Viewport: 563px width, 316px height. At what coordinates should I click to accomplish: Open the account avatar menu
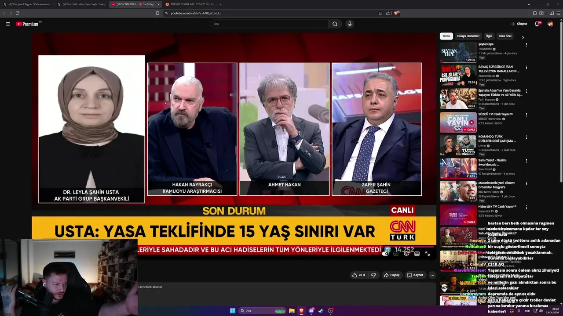(x=550, y=24)
